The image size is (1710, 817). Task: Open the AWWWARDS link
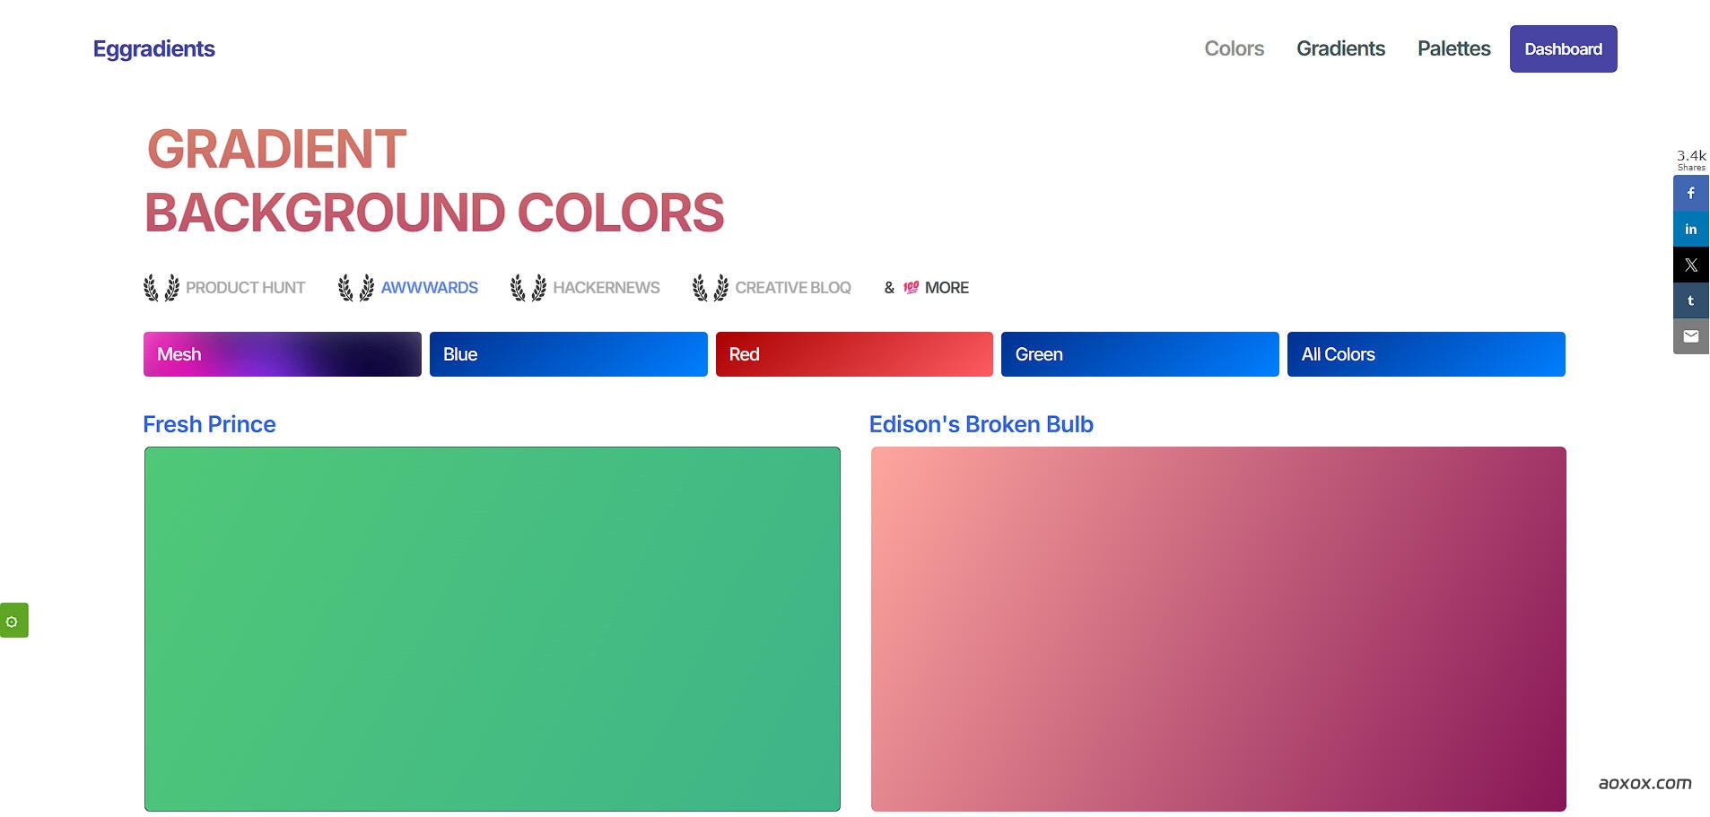click(x=429, y=288)
